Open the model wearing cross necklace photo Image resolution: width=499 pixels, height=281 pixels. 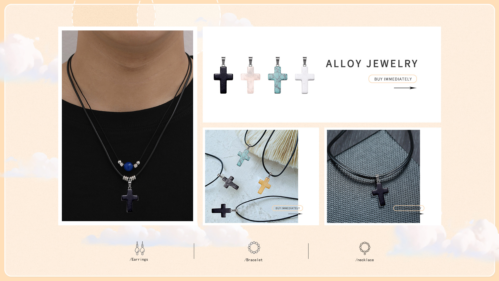click(127, 126)
